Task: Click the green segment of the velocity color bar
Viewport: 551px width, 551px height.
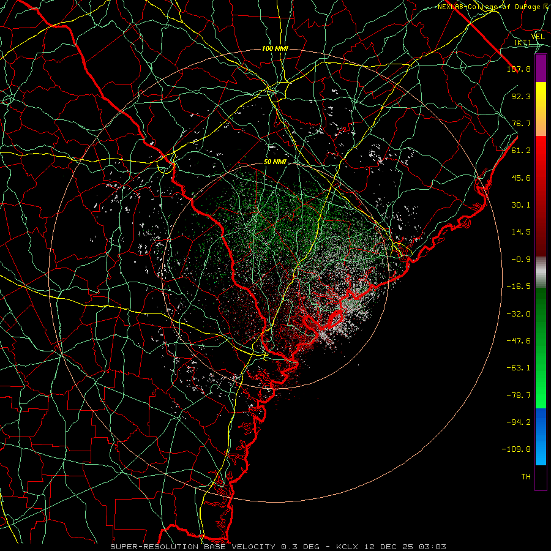Action: (x=541, y=348)
